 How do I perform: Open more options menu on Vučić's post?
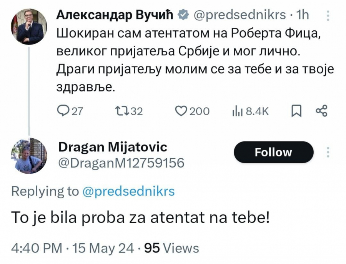(328, 15)
